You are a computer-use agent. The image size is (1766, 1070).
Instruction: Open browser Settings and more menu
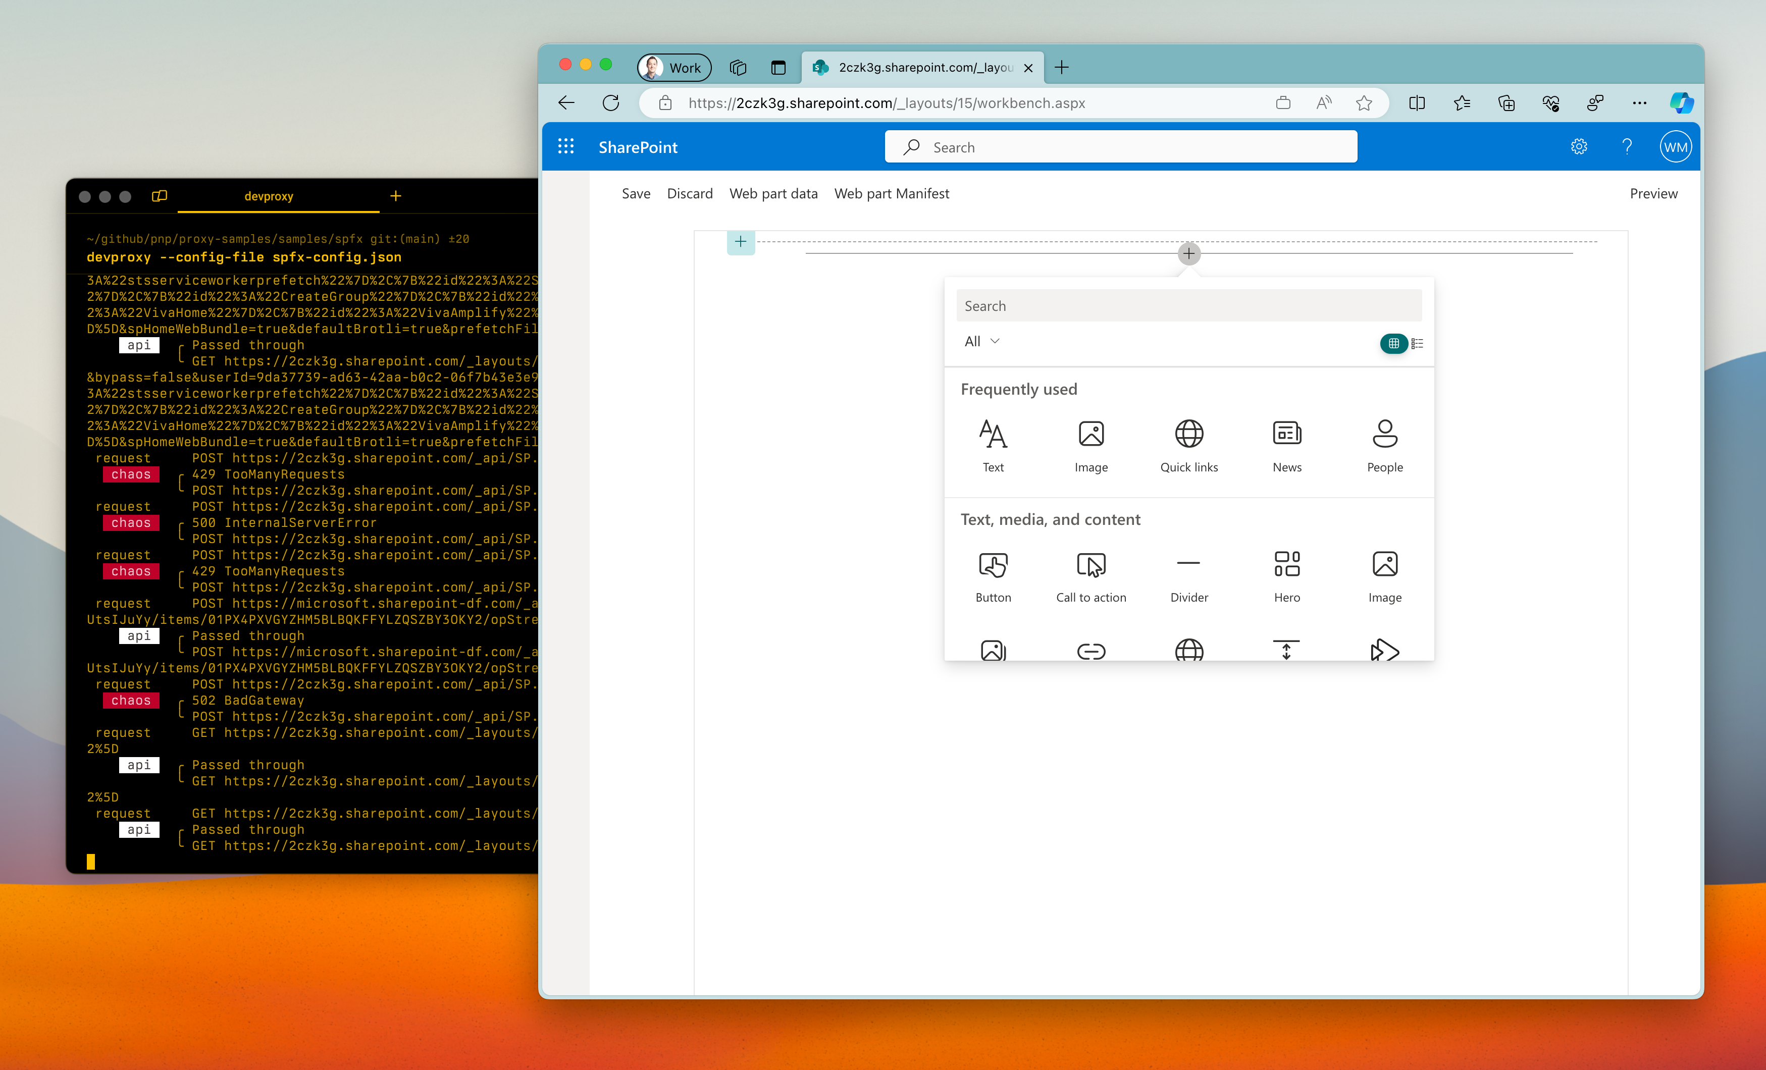1640,102
